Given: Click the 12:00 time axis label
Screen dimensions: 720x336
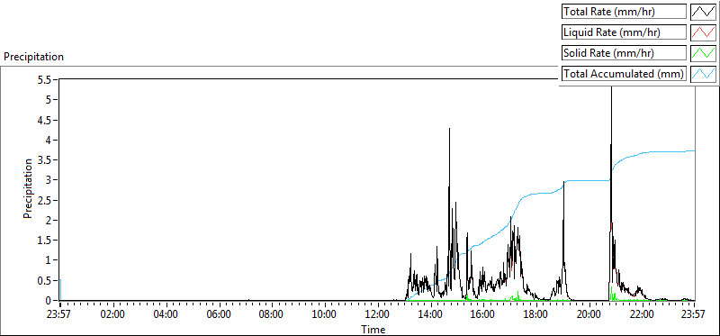Looking at the screenshot, I should point(377,315).
